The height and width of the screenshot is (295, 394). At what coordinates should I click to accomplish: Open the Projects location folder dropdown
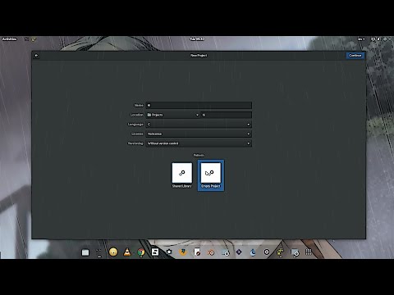click(x=172, y=115)
